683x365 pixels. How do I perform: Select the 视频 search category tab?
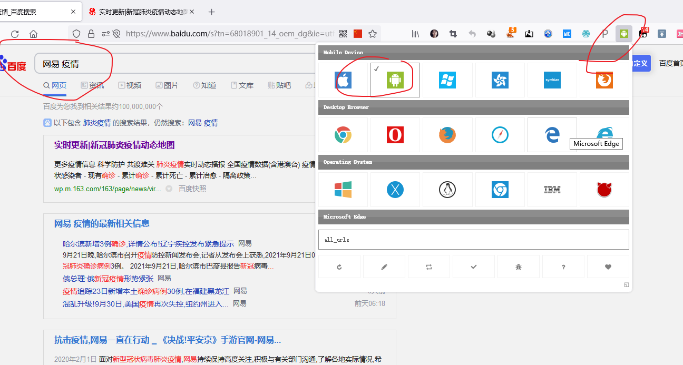point(130,85)
